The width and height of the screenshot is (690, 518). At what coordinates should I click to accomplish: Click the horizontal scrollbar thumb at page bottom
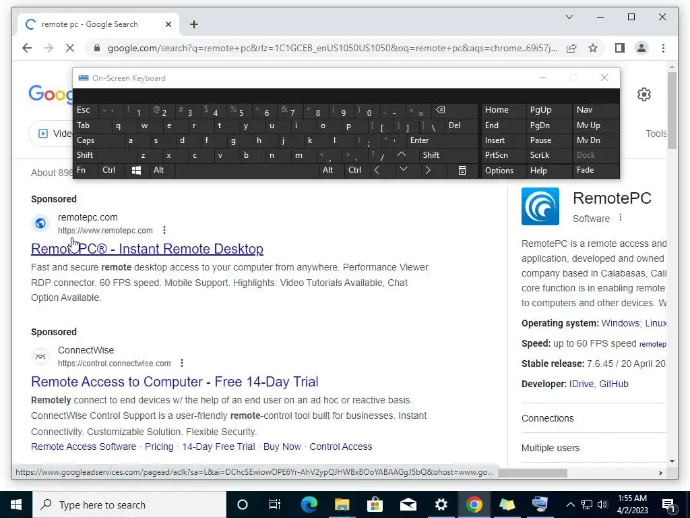[x=532, y=473]
